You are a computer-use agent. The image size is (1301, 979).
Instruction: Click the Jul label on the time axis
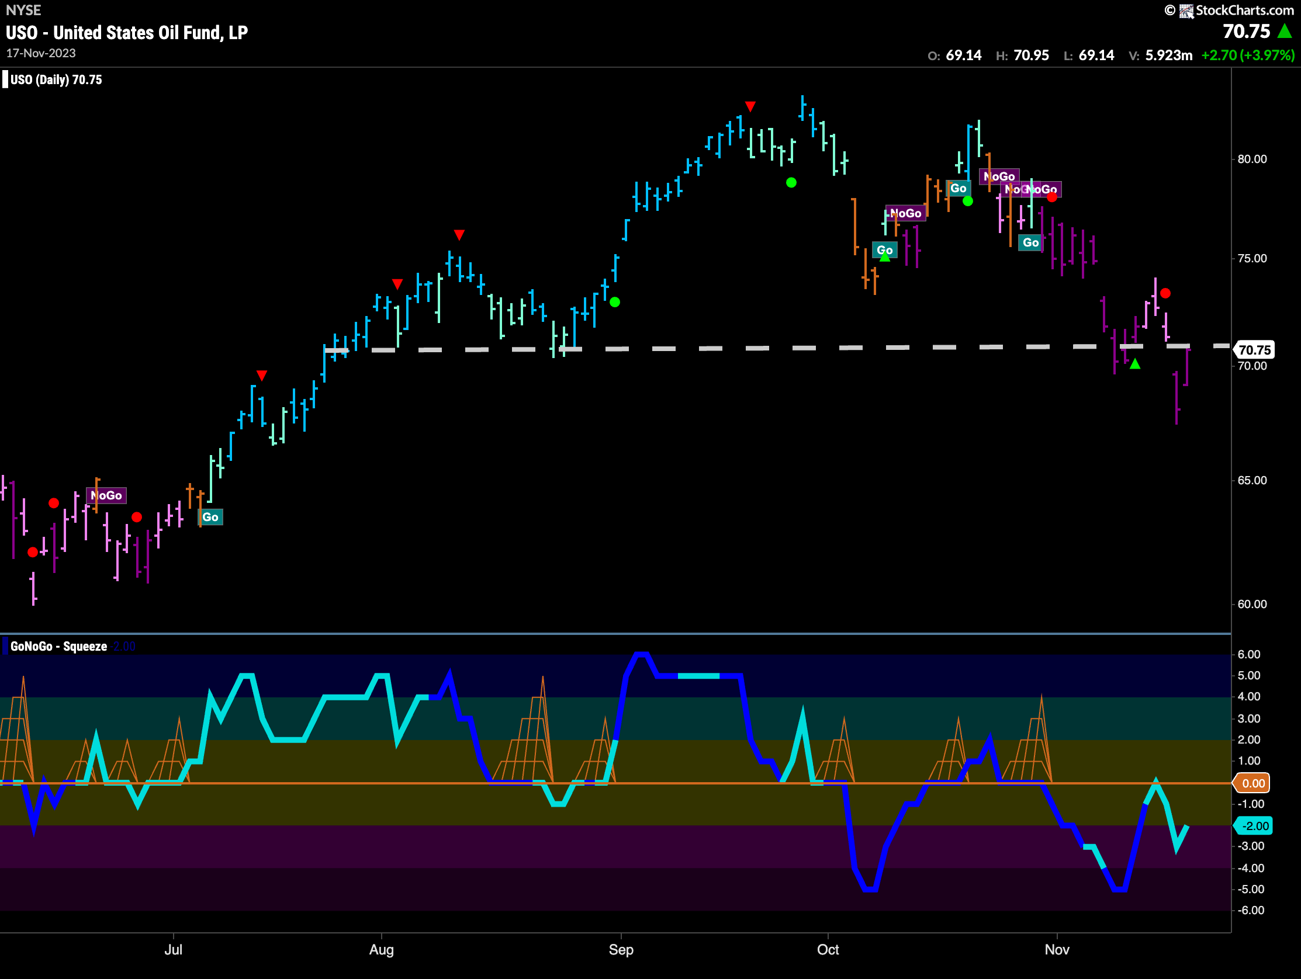[x=173, y=950]
